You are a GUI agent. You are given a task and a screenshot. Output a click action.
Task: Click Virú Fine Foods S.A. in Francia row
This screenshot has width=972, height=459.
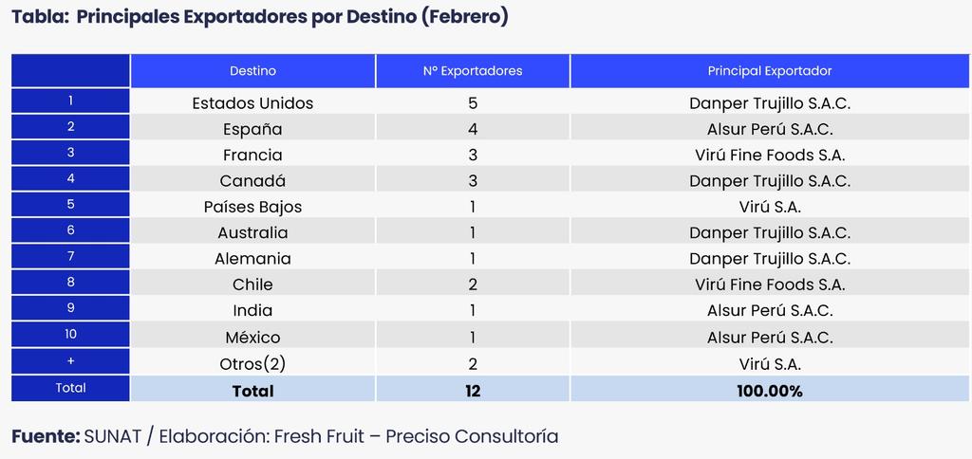point(769,155)
